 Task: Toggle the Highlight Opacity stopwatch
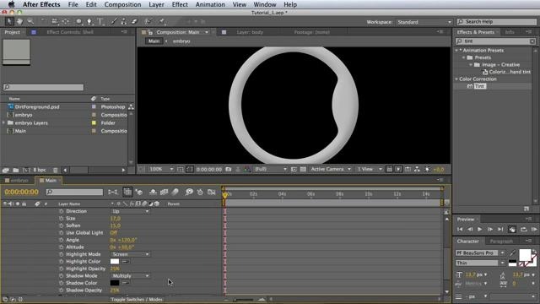tap(62, 269)
